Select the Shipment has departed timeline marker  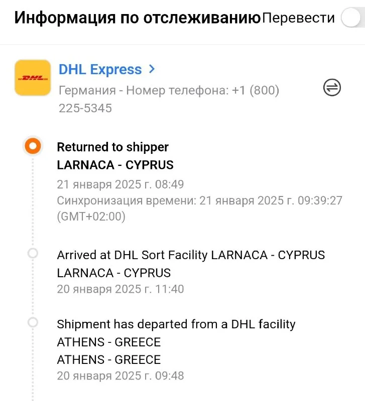click(x=33, y=323)
